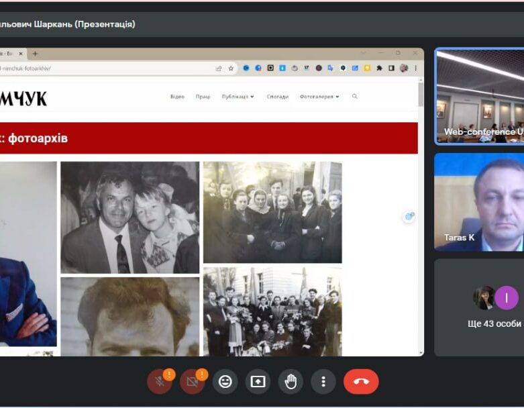This screenshot has width=524, height=408.
Task: Expand the Фотогалерея dropdown menu
Action: point(319,97)
